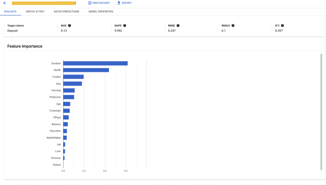
Task: Switch to the Evaluate tab
Action: click(x=10, y=12)
